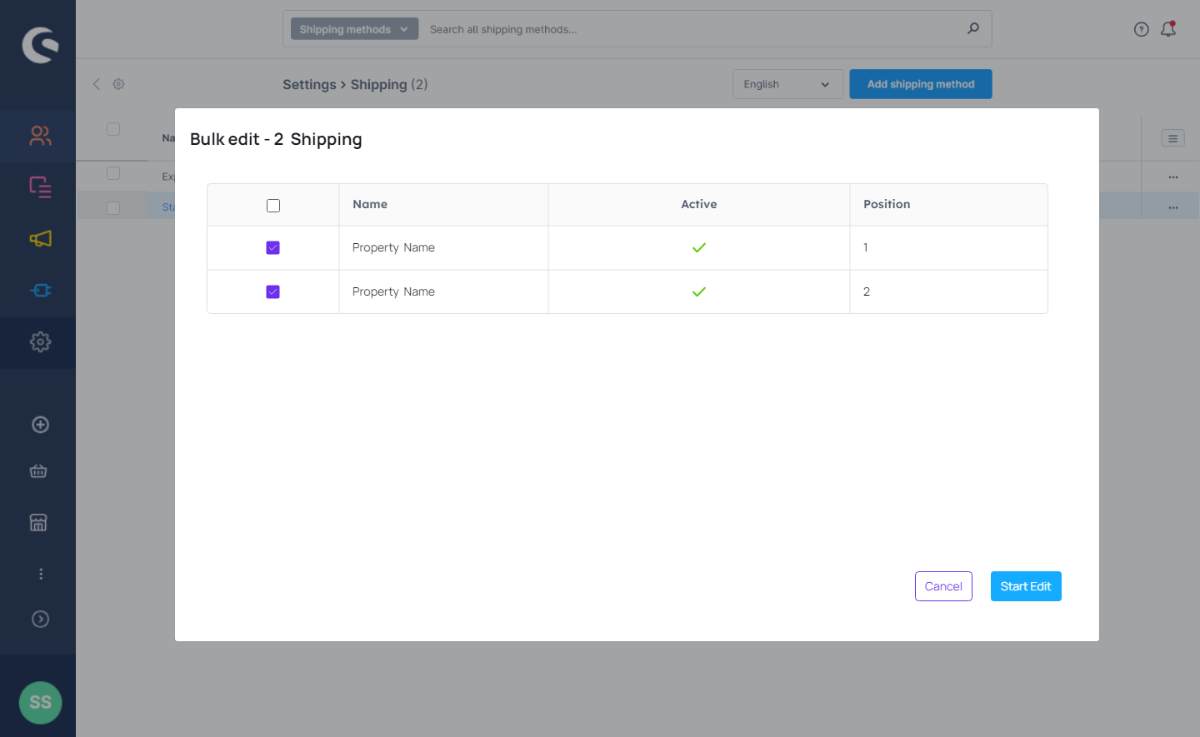The width and height of the screenshot is (1200, 737).
Task: Click the search magnifier icon
Action: tap(972, 28)
